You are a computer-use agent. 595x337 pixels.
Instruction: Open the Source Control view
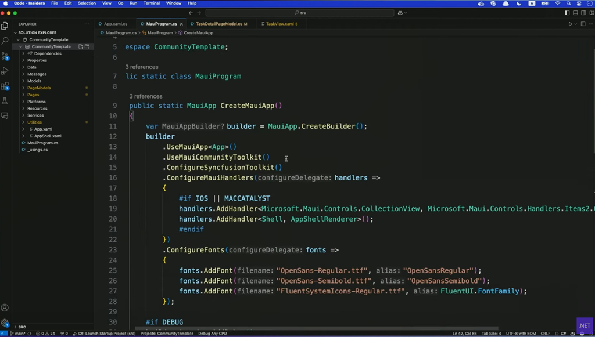click(x=5, y=56)
